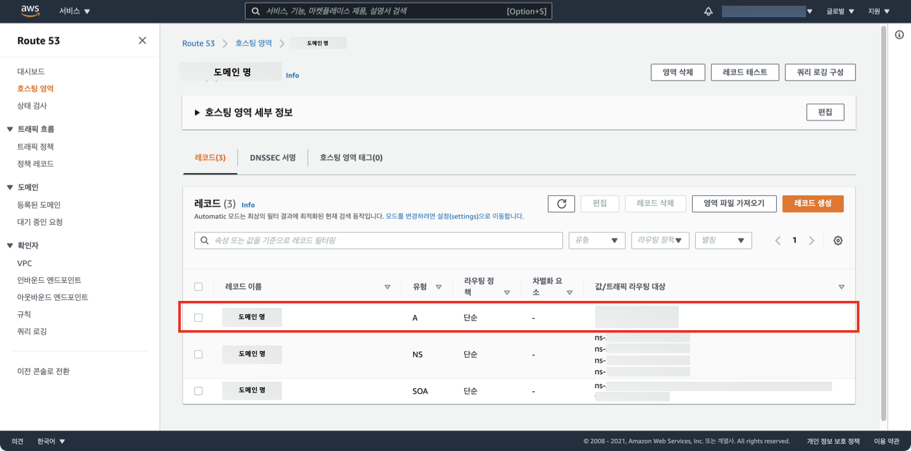Sort by record name column arrow
This screenshot has width=911, height=451.
tap(387, 288)
